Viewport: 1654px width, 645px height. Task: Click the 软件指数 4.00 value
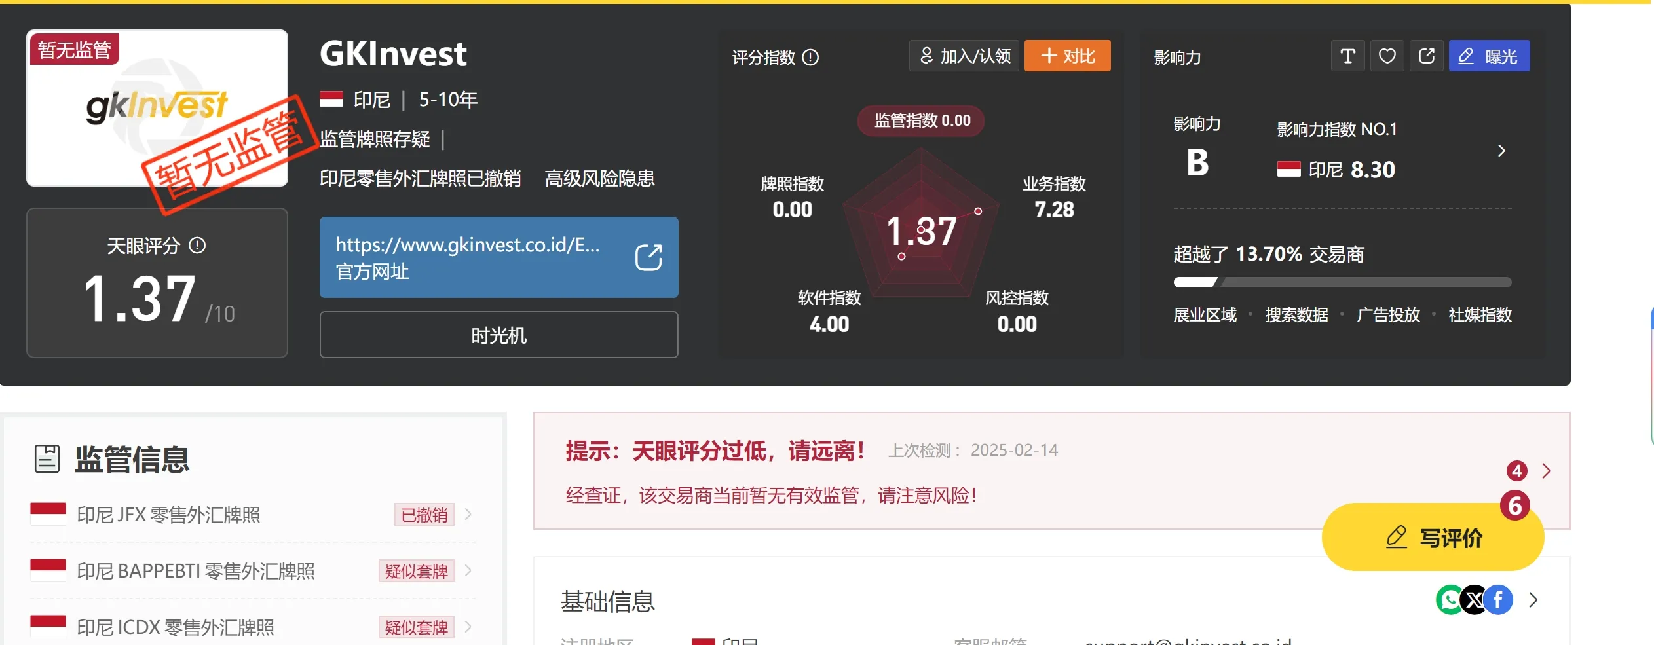pyautogui.click(x=829, y=324)
